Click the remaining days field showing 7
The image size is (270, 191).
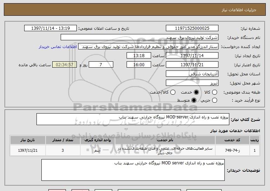[x=101, y=65]
